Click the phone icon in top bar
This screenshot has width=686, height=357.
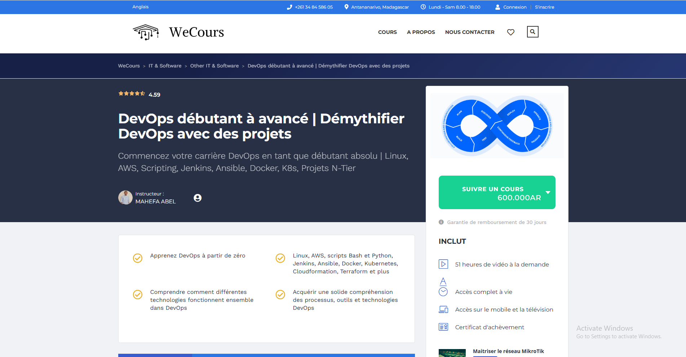[289, 7]
